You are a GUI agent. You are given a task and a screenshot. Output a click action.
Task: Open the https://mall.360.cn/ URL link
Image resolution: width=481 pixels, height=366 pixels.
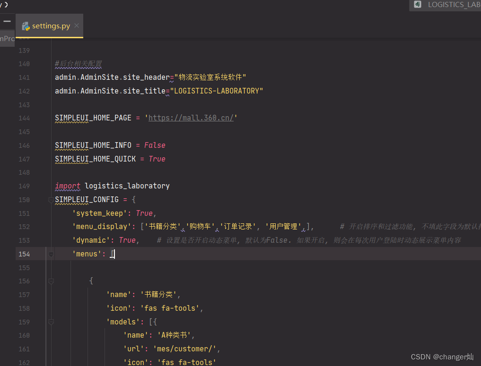(191, 118)
